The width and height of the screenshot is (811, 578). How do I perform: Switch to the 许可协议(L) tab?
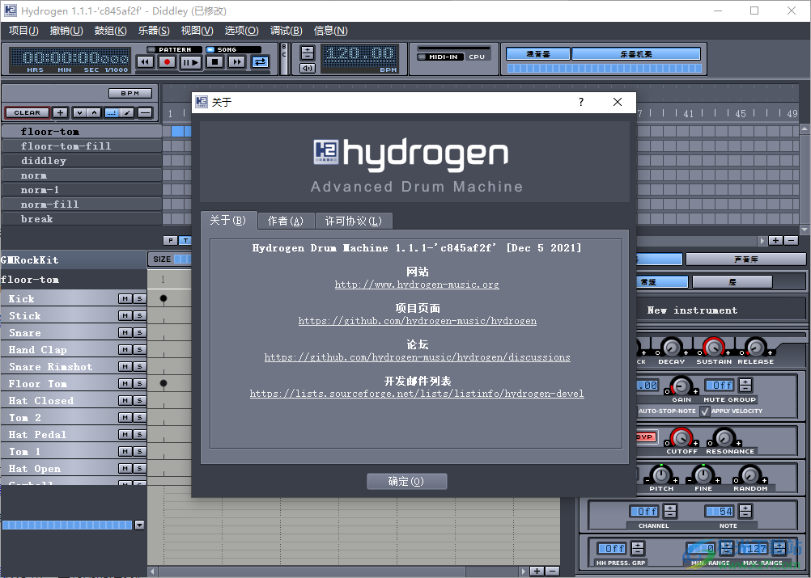(x=353, y=221)
